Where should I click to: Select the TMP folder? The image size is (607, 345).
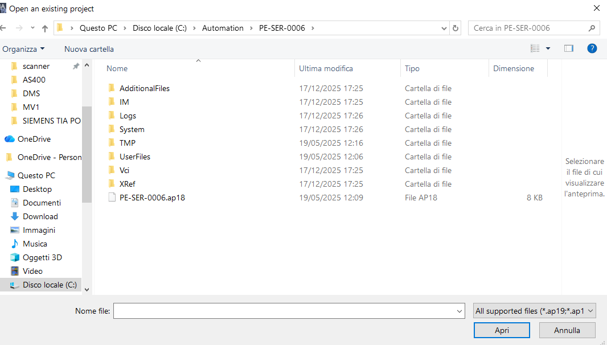(x=128, y=143)
